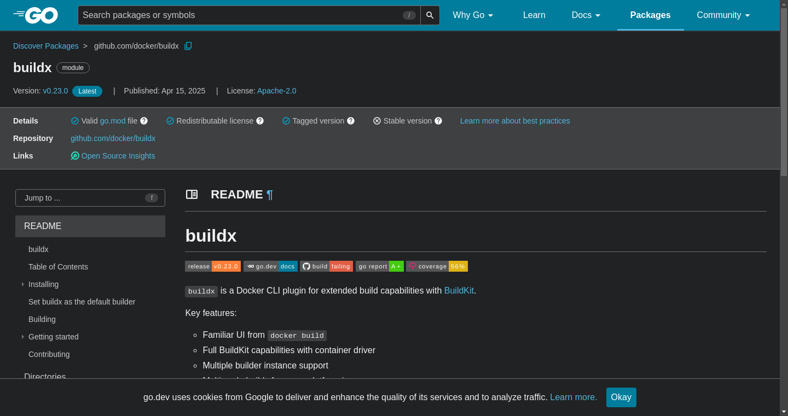Open cookie notice Learn more link
The image size is (788, 416).
pyautogui.click(x=573, y=397)
